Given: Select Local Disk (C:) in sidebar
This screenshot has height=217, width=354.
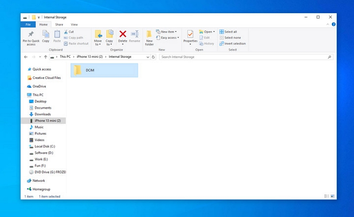Looking at the screenshot, I should click(45, 146).
